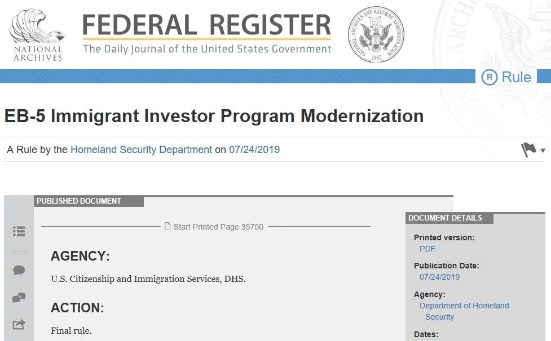Open the Homeland Security Department link
This screenshot has width=551, height=341.
coord(141,150)
